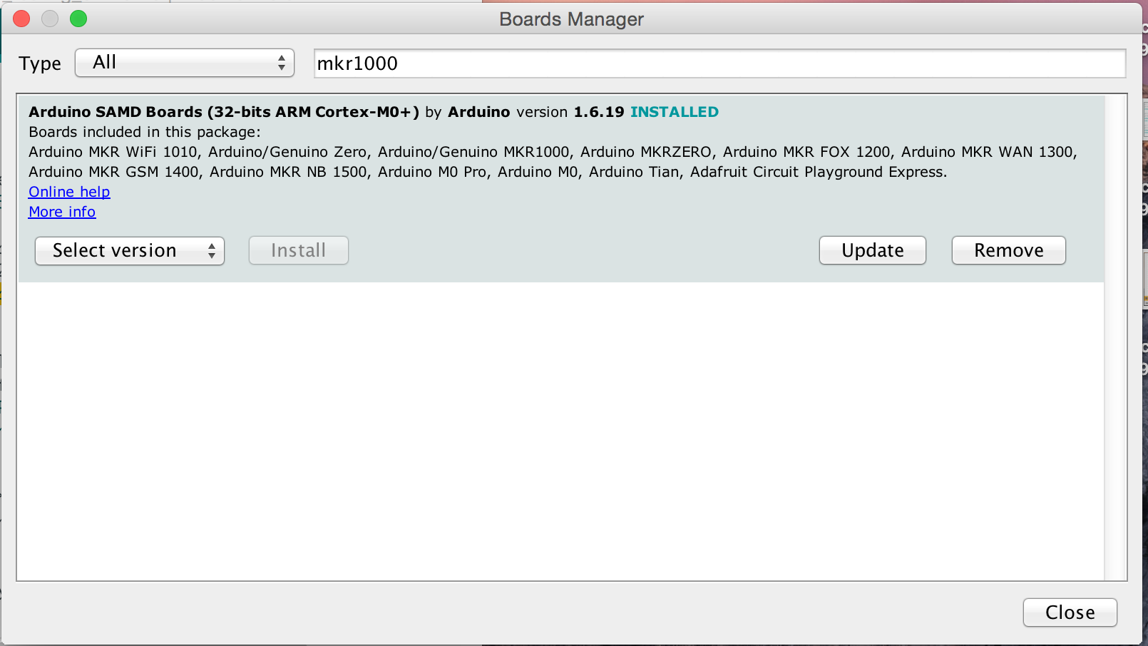Click the green zoom window button

78,19
